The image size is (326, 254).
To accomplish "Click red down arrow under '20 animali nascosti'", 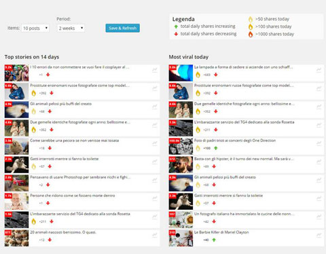I will point(50,240).
